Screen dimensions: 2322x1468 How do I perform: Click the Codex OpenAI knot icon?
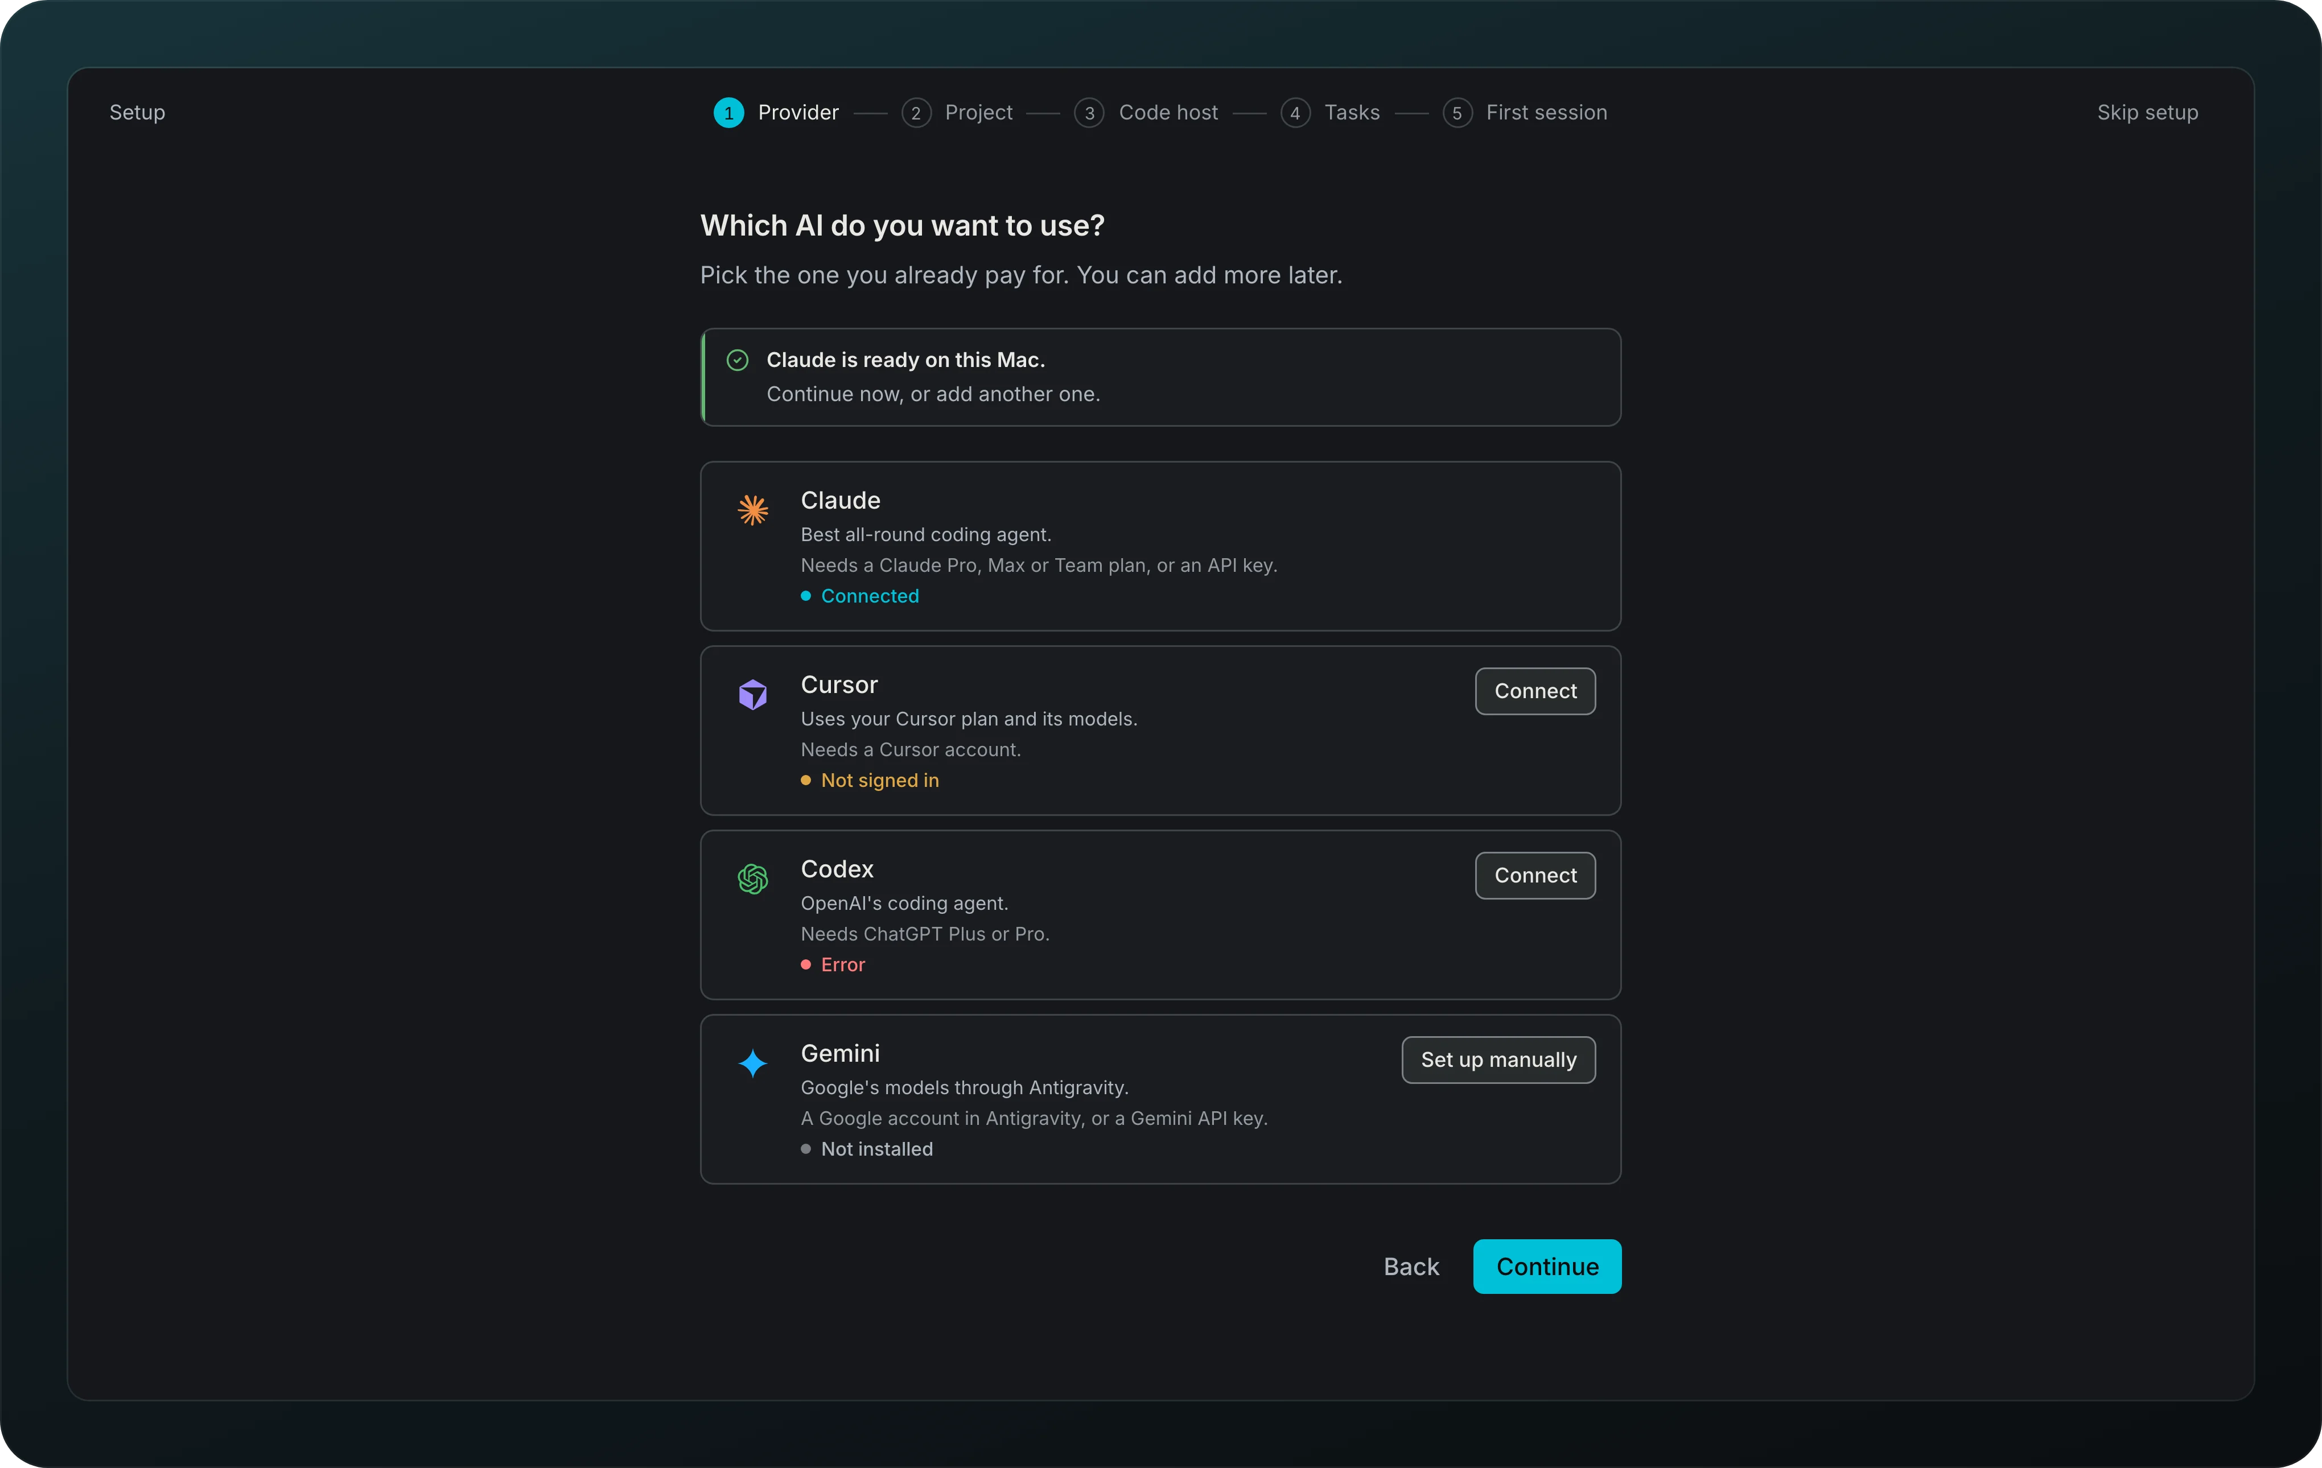pyautogui.click(x=752, y=878)
